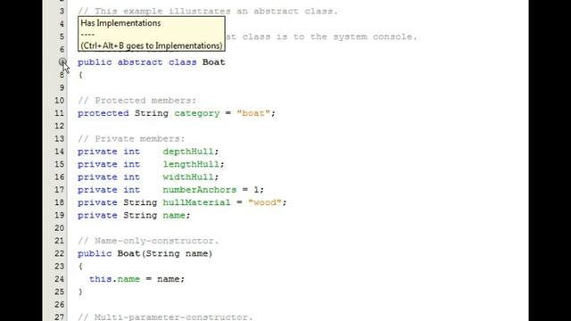571x321 pixels.
Task: Click the "hullMaterial" variable
Action: click(x=196, y=202)
